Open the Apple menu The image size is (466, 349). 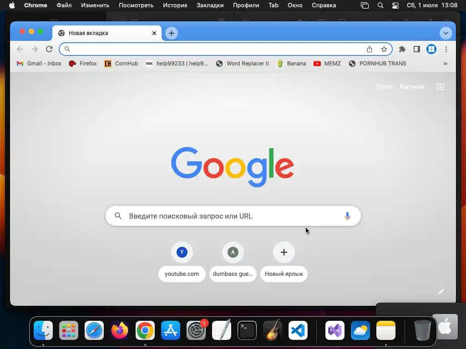pyautogui.click(x=12, y=5)
